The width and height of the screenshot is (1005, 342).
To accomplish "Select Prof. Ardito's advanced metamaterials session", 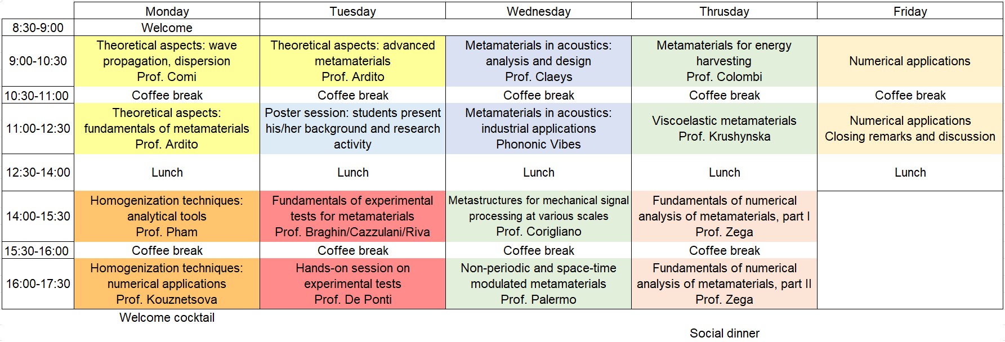I will [352, 61].
